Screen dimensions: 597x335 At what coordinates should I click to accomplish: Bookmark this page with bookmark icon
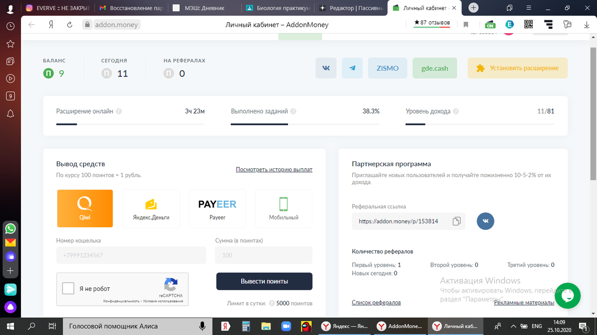coord(466,24)
